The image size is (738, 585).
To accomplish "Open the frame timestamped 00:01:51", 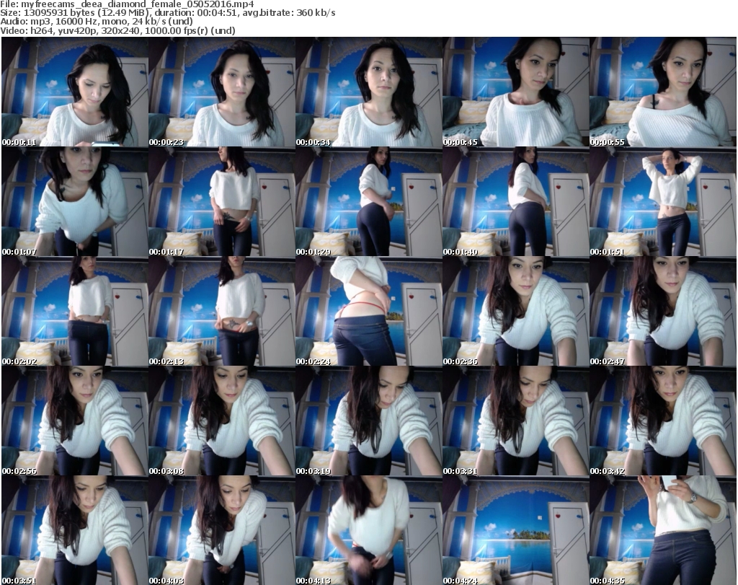I will tap(663, 201).
